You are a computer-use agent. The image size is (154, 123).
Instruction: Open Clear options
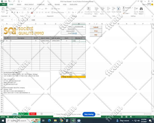(126, 13)
